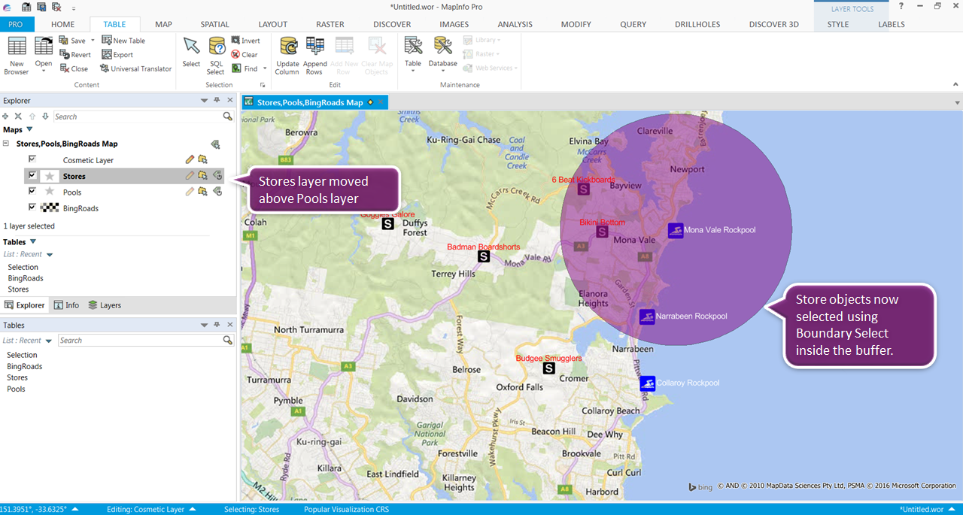Select BingRoads in the Tables panel list

[24, 366]
